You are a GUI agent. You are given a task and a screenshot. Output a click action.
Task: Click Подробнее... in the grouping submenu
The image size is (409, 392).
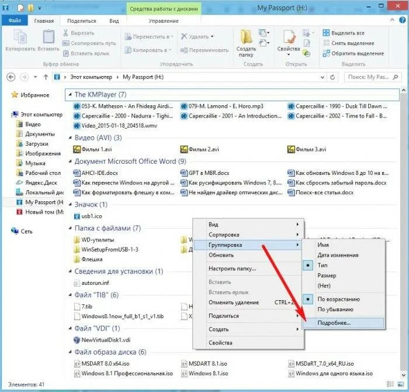(344, 323)
